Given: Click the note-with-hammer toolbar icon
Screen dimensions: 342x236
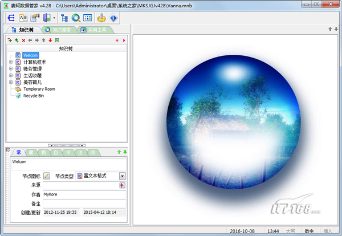Looking at the screenshot, I should coord(35,18).
